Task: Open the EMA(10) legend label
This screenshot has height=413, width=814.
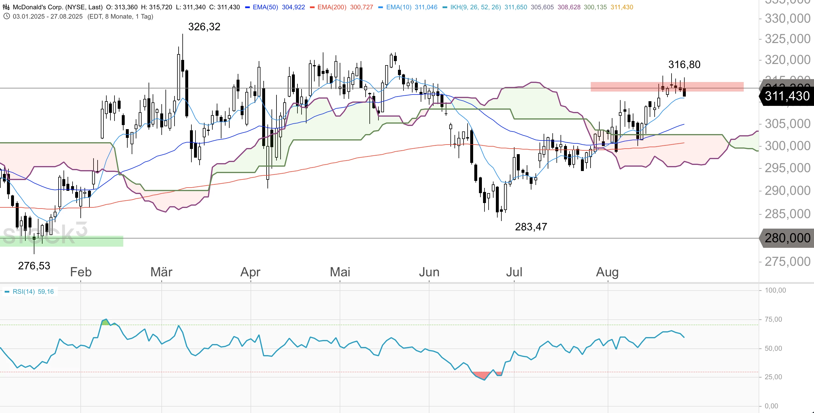Action: 399,7
